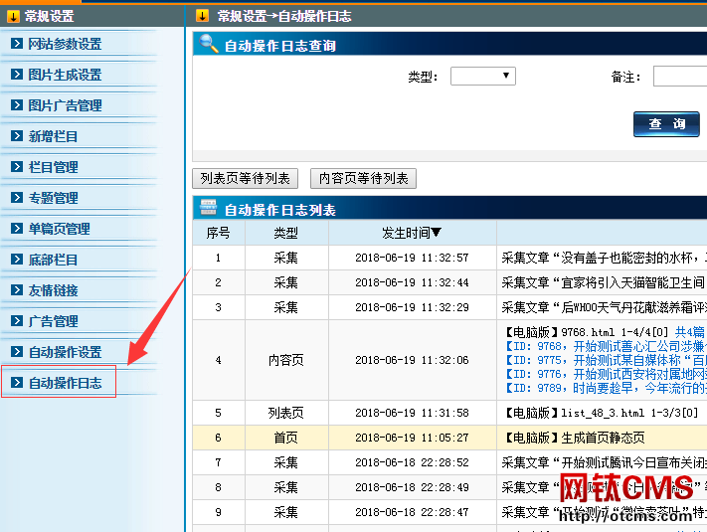Click magnifier icon in 自动操作日志查询 header
The width and height of the screenshot is (707, 532).
pyautogui.click(x=209, y=44)
